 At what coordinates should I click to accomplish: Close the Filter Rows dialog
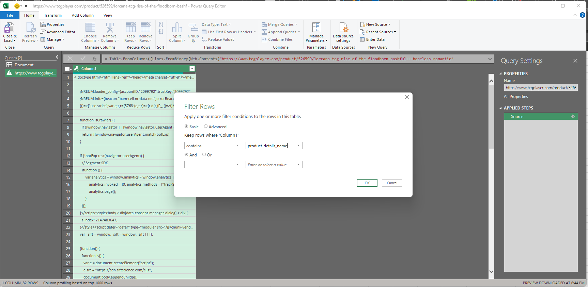click(x=407, y=97)
